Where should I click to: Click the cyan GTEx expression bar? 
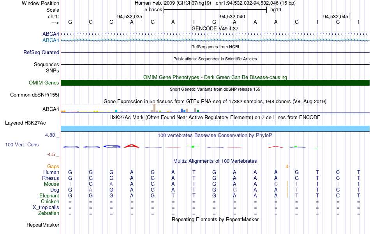(116, 111)
